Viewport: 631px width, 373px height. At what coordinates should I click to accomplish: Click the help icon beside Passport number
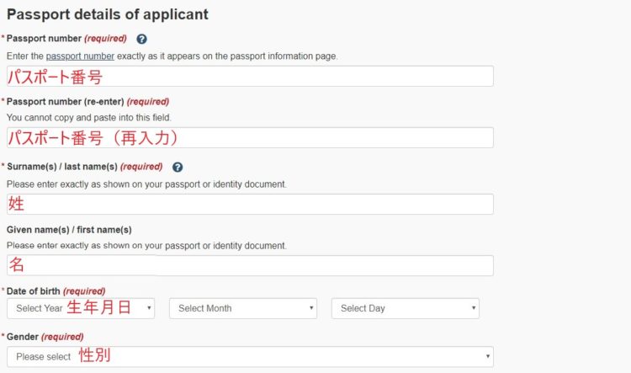(141, 39)
